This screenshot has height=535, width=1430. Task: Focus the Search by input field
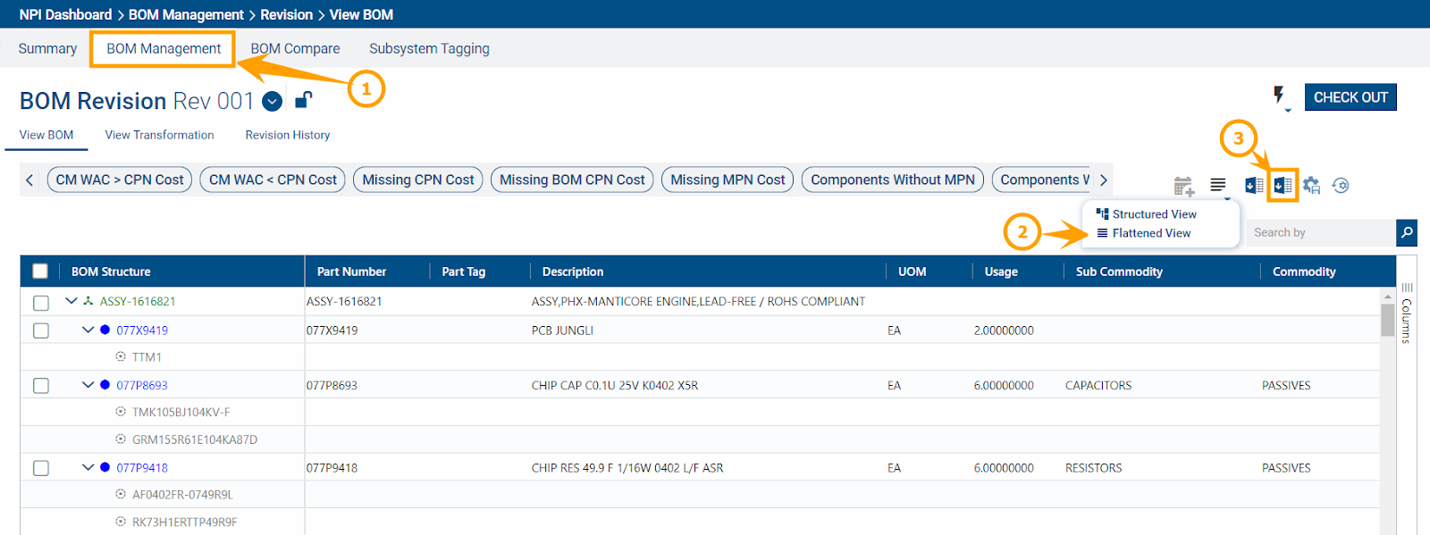click(1319, 232)
